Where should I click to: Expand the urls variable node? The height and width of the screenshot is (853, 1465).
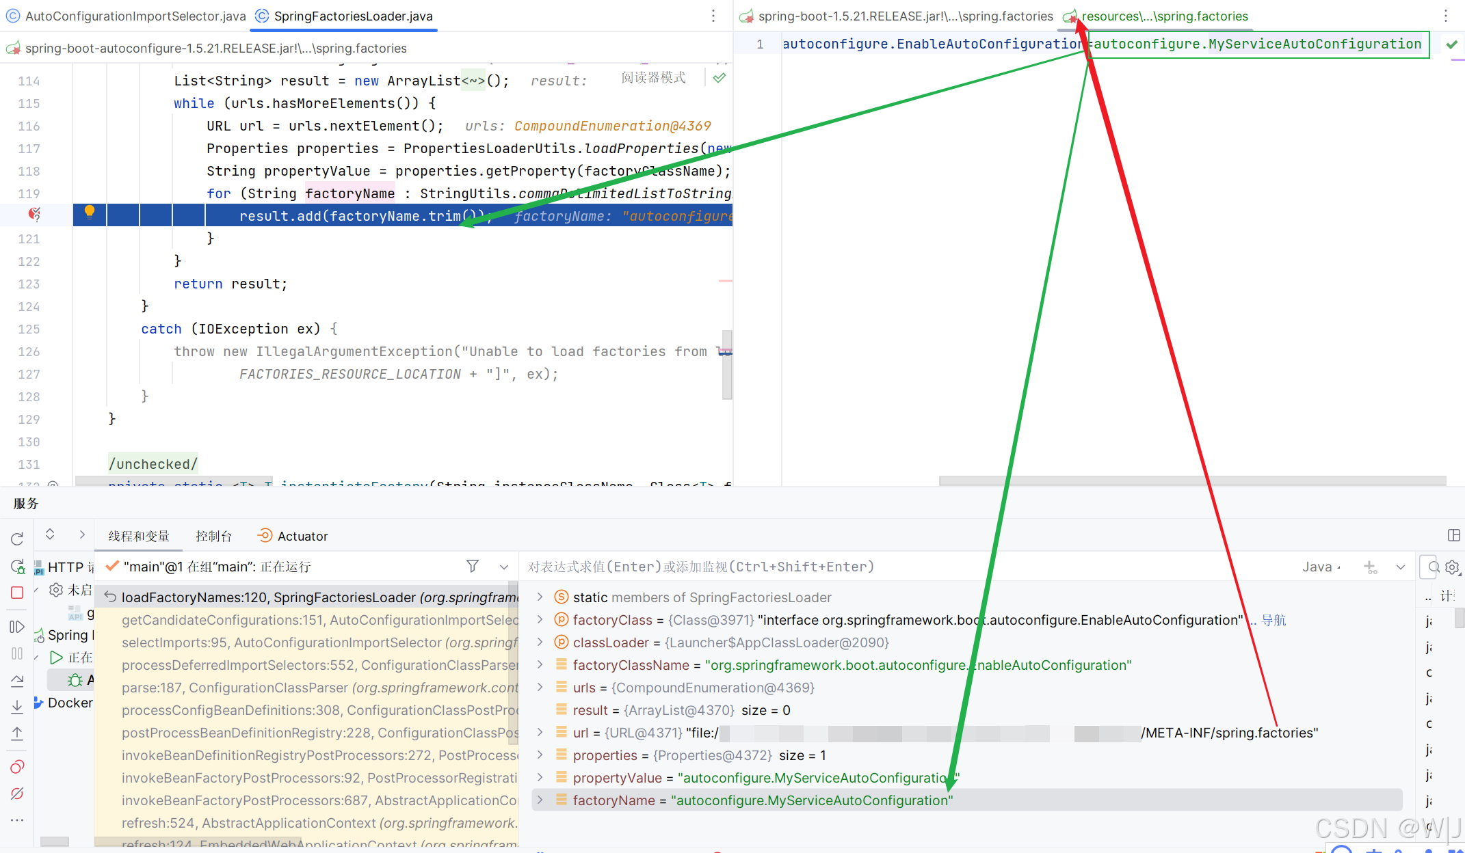pyautogui.click(x=540, y=688)
